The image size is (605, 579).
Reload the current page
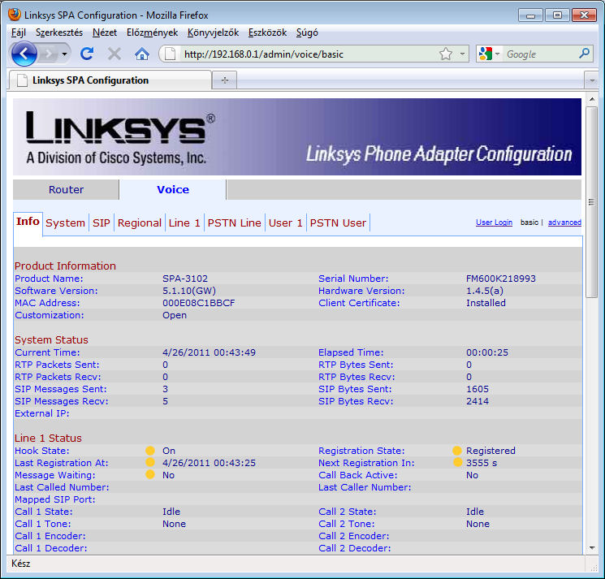coord(87,54)
